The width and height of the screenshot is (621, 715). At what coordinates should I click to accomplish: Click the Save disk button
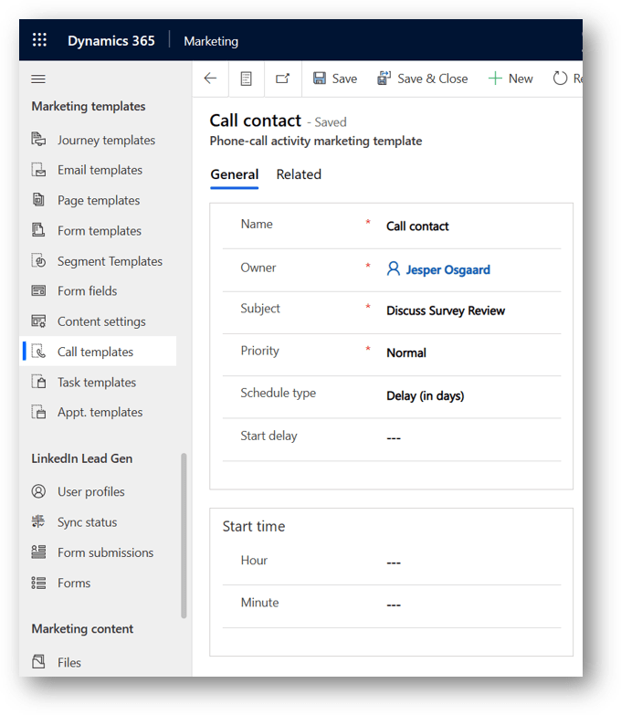pyautogui.click(x=334, y=79)
